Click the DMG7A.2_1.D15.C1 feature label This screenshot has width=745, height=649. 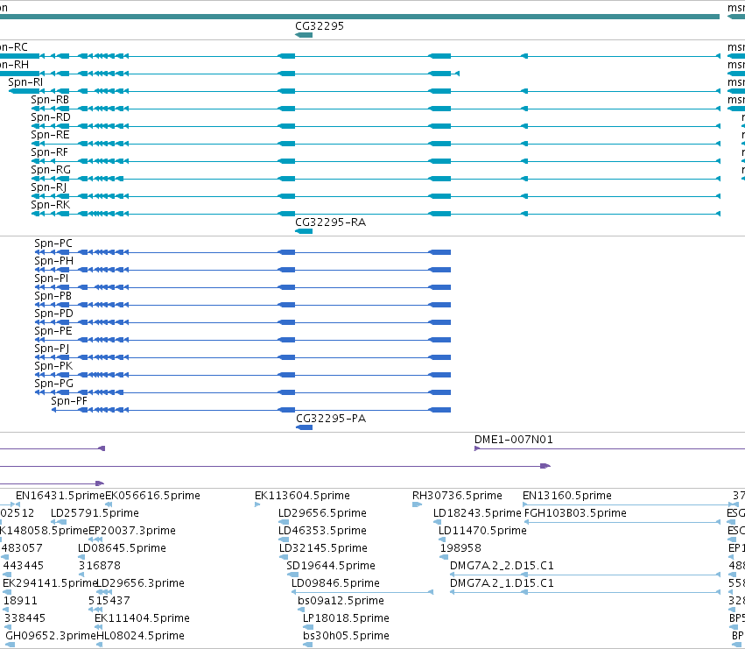(502, 583)
